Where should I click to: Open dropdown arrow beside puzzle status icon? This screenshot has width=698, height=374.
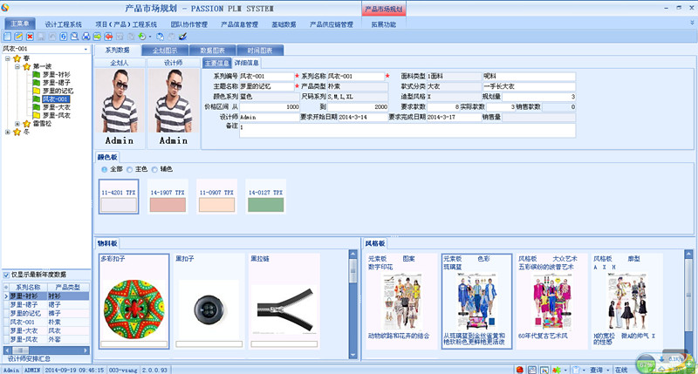(x=565, y=370)
